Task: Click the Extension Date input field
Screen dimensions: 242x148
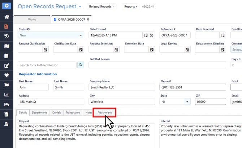Action: [137, 50]
